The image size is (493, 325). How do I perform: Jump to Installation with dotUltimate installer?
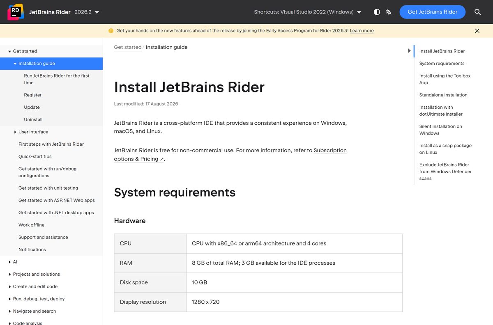tap(441, 111)
